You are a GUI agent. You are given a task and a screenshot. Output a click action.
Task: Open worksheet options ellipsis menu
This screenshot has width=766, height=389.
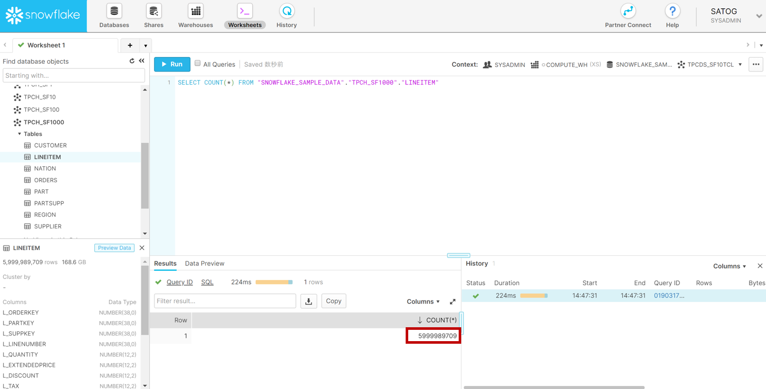[756, 64]
